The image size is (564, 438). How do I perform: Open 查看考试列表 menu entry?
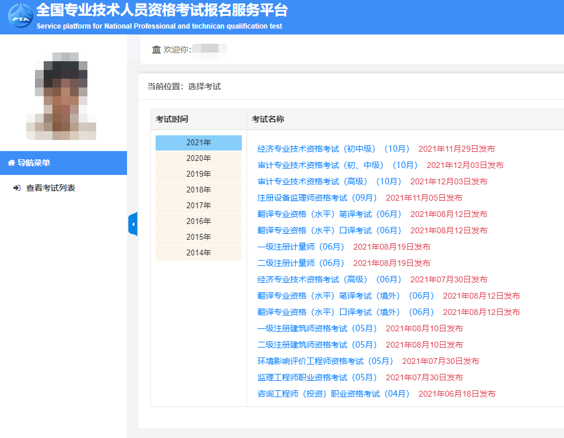pyautogui.click(x=50, y=188)
